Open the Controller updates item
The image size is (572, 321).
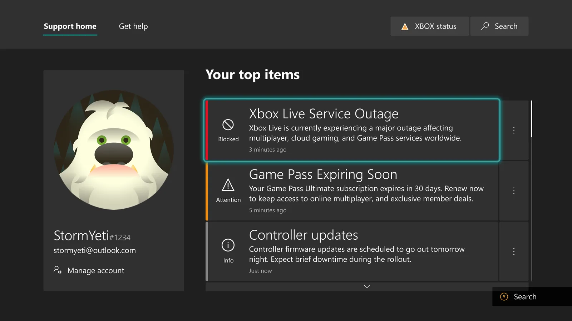click(352, 251)
